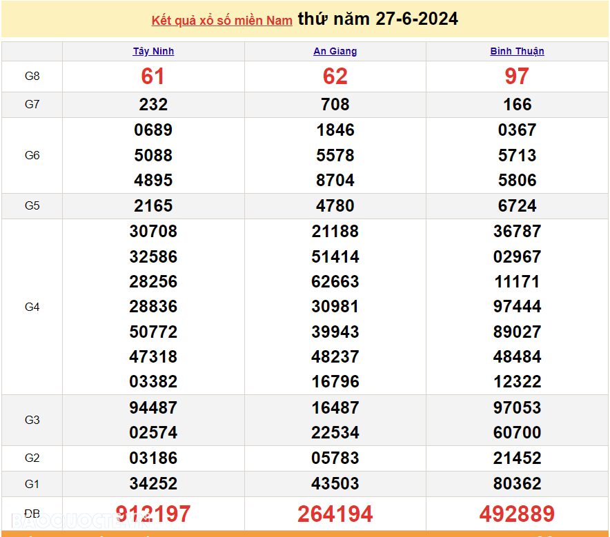610x537 pixels.
Task: Click Tây Ninh special prize 912197
Action: click(153, 514)
